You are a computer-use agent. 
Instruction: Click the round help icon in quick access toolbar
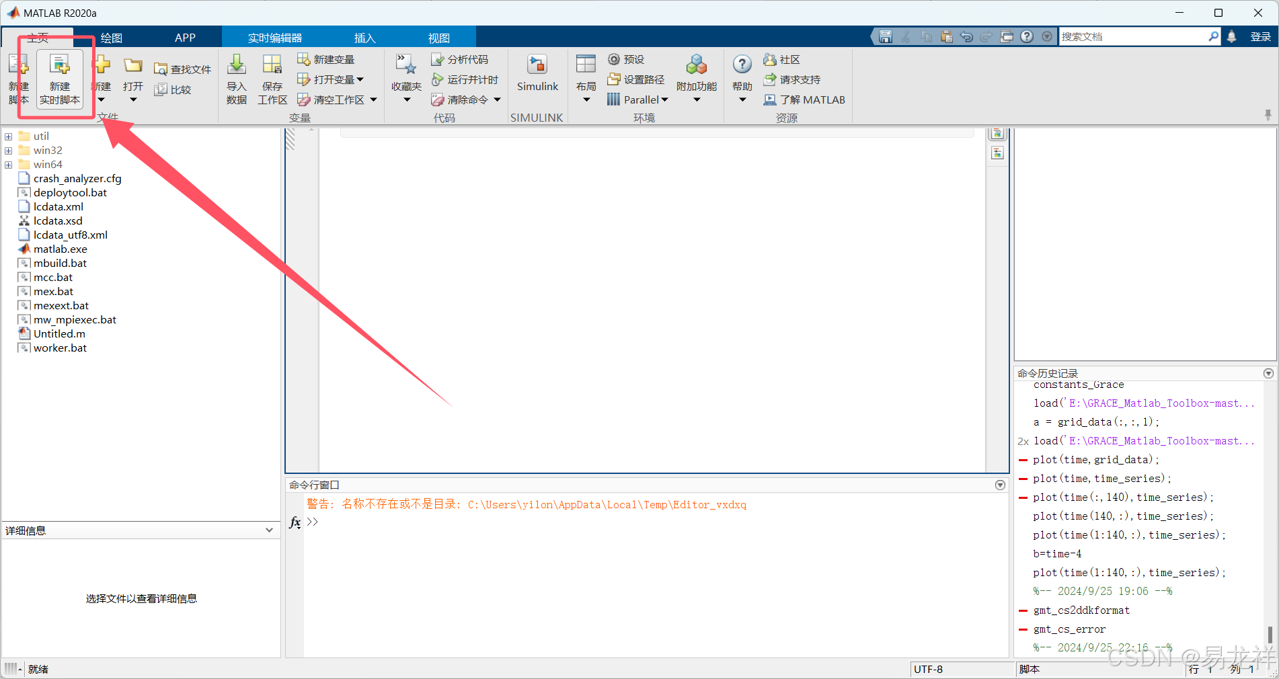click(x=1027, y=36)
